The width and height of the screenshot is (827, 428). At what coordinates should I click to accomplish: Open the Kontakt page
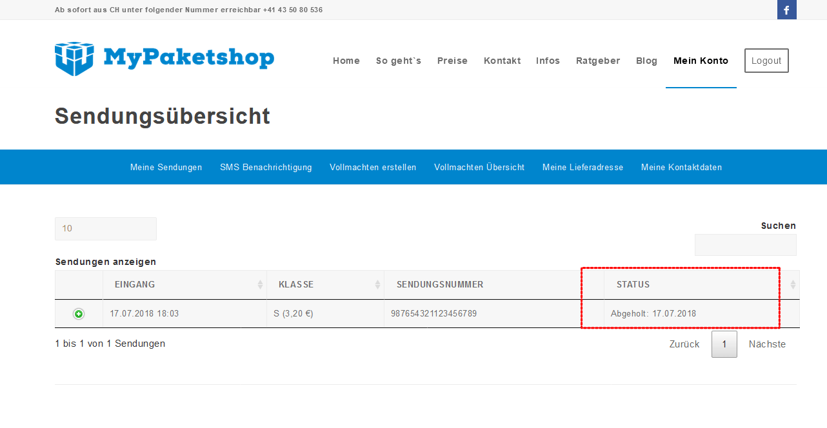click(x=502, y=61)
